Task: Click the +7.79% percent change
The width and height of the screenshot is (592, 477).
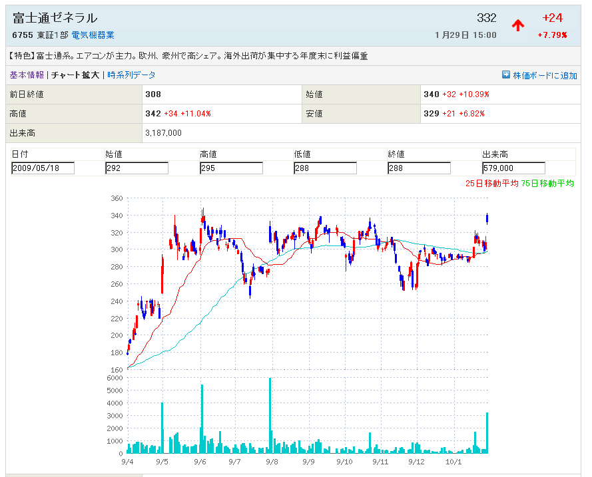Action: tap(552, 35)
